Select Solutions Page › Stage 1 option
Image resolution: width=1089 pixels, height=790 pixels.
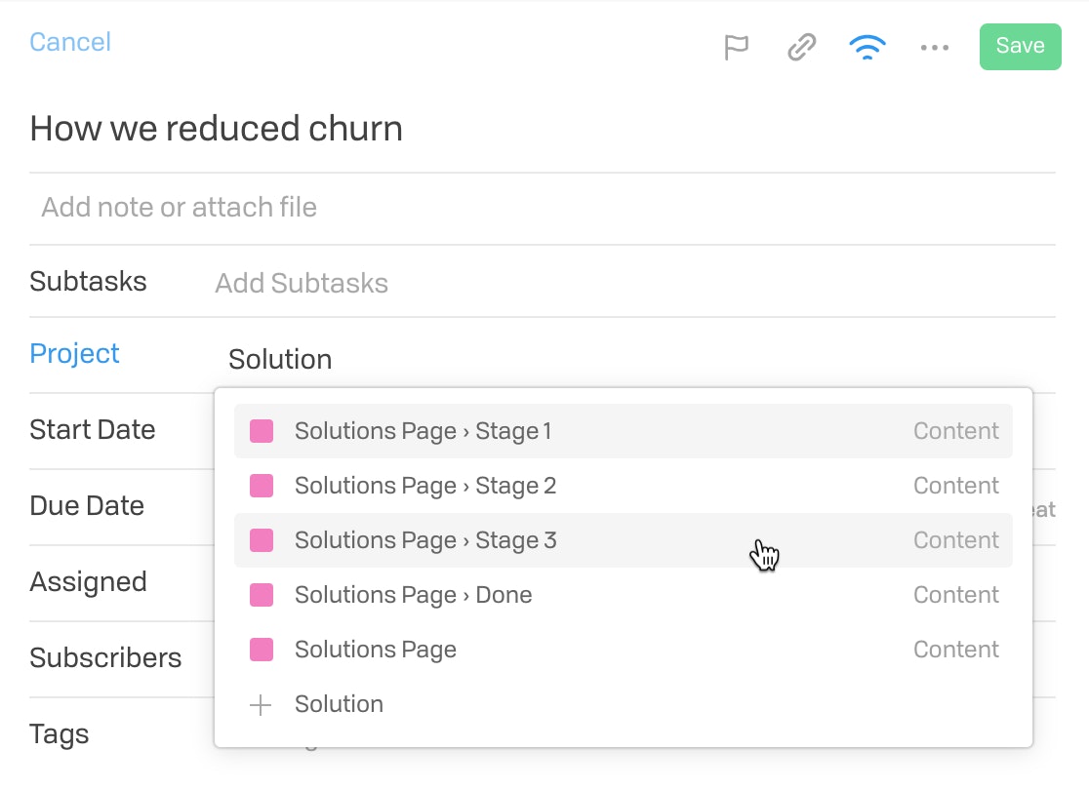[x=623, y=431]
